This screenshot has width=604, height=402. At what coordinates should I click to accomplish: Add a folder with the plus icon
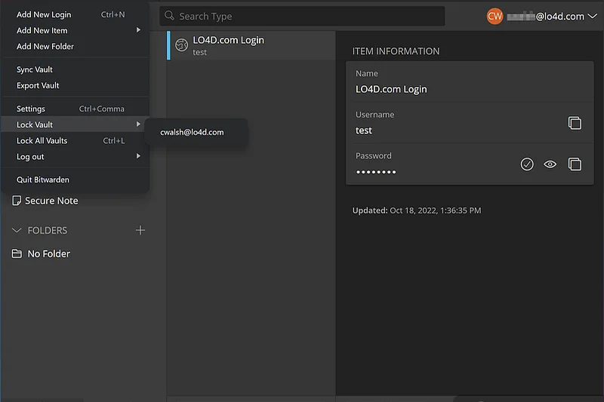click(140, 230)
